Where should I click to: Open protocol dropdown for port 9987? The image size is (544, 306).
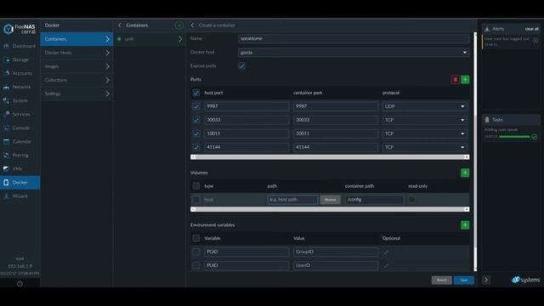pos(425,106)
